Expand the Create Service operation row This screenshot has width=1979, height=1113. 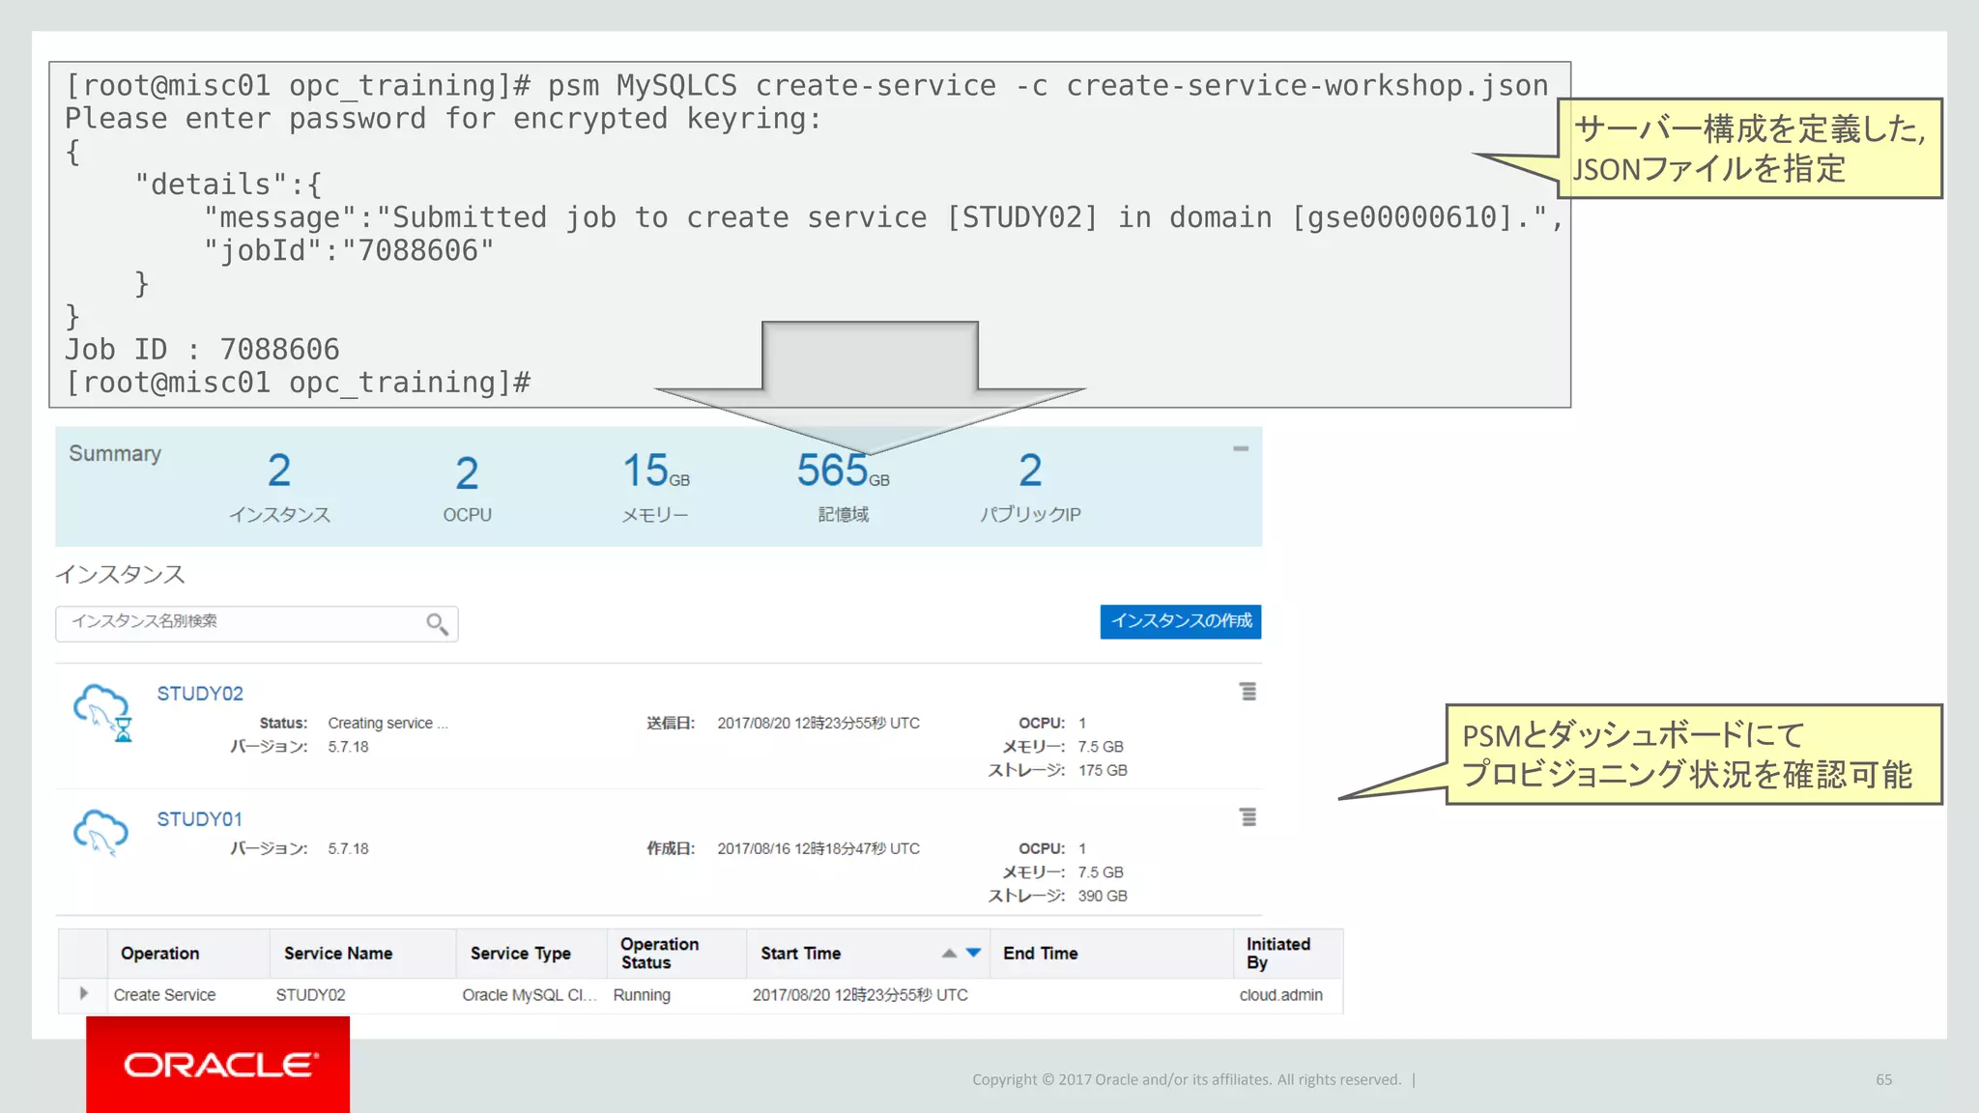tap(84, 993)
